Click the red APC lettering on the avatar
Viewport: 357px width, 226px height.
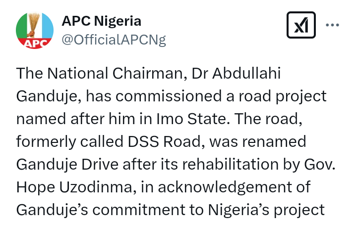point(35,44)
